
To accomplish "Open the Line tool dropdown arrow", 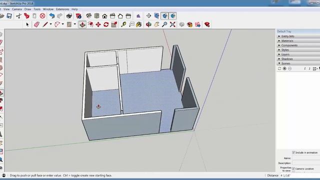I will (x=50, y=24).
